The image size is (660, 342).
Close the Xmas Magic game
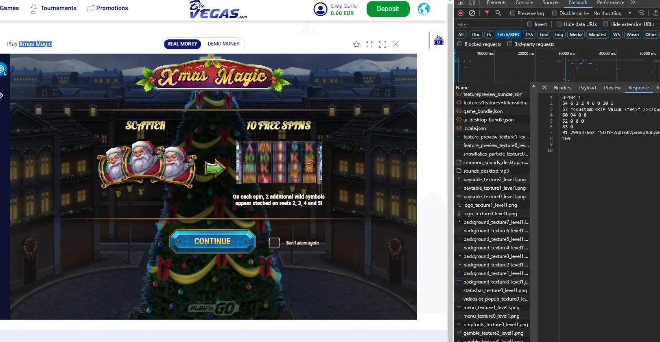click(x=396, y=44)
